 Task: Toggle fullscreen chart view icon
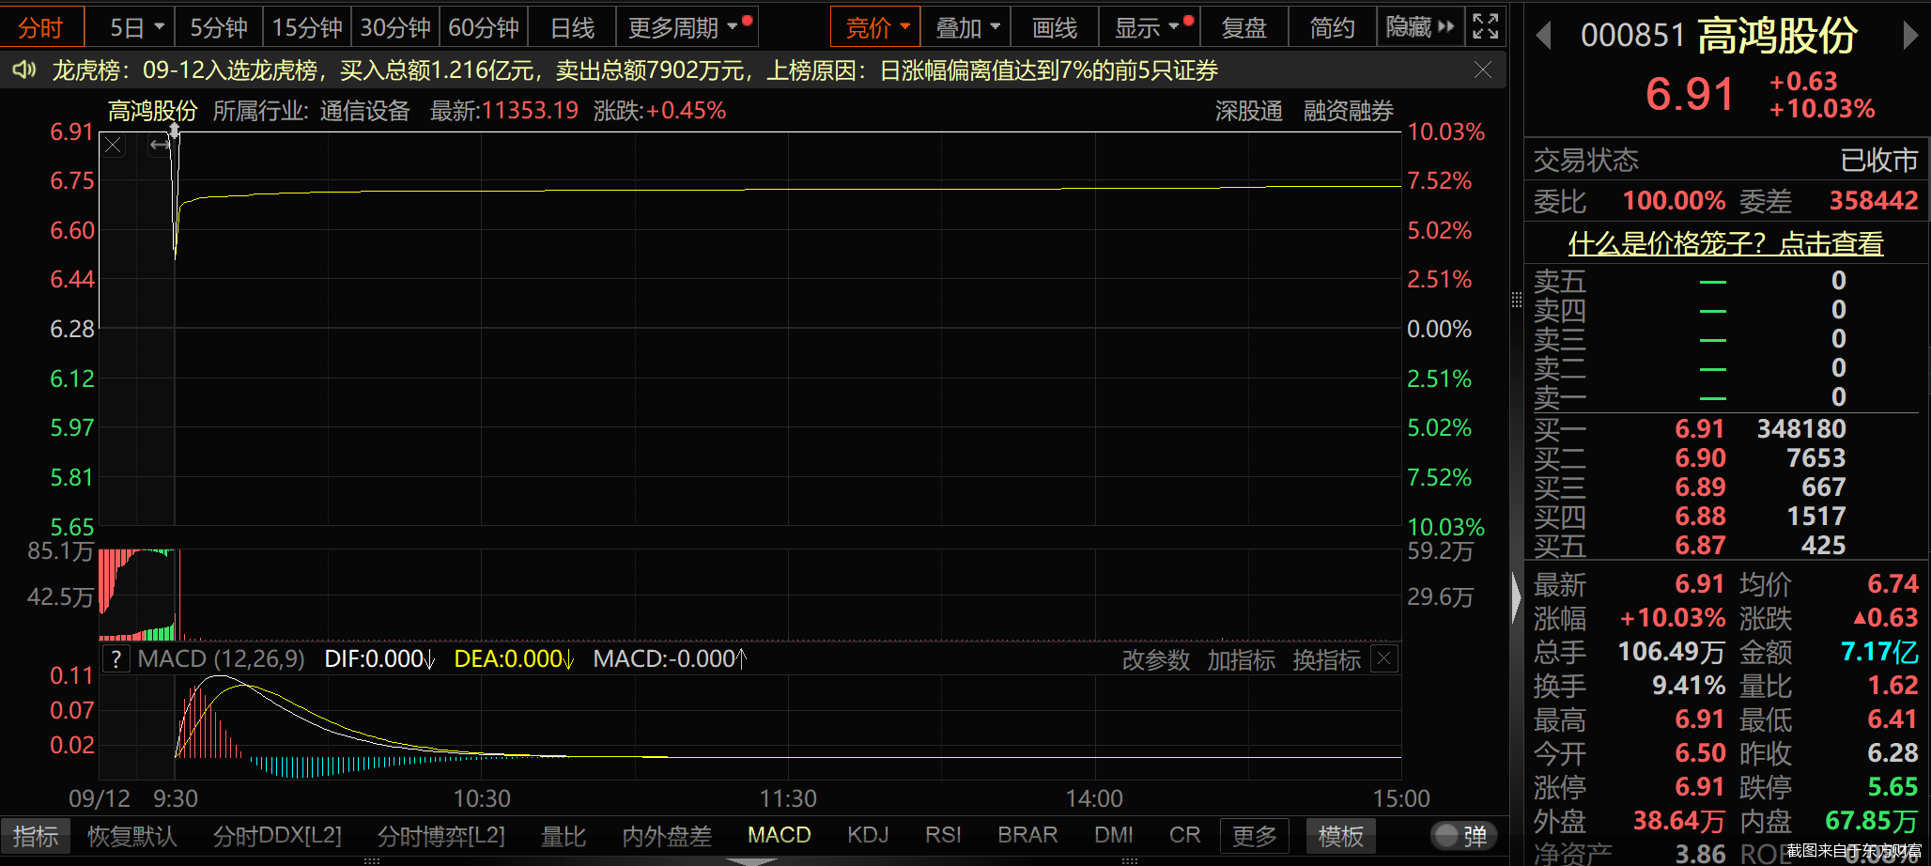(x=1486, y=27)
